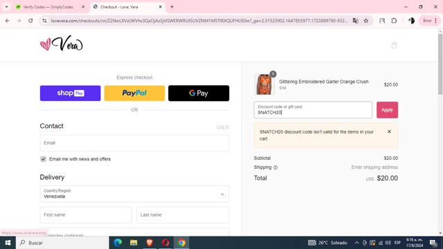Screen dimensions: 443x249
Task: Focus the First name field
Action: (x=86, y=215)
